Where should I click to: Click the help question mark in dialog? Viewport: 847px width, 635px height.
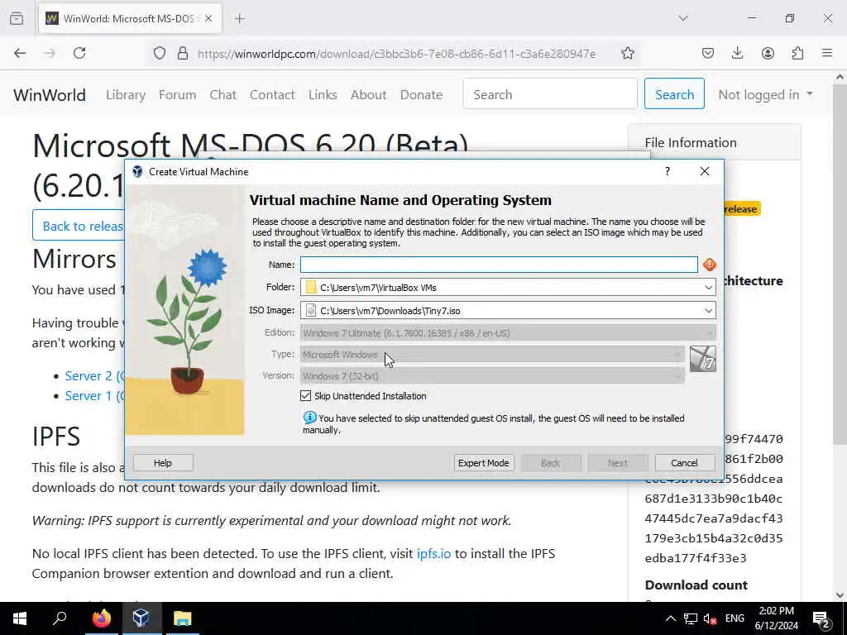[x=668, y=171]
